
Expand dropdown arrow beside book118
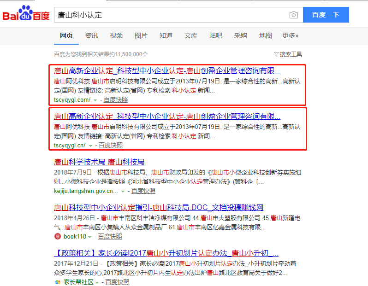click(90, 237)
